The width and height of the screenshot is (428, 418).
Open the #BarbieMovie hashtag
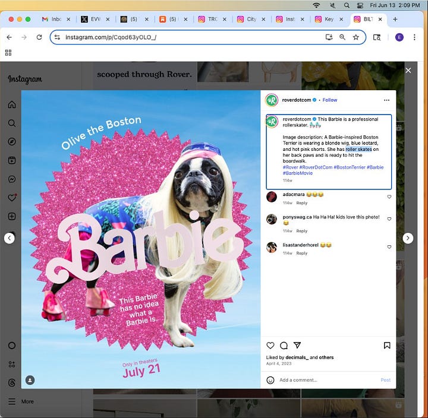click(298, 173)
